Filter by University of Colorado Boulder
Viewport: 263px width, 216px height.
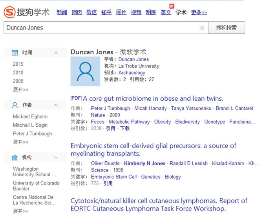(x=36, y=186)
